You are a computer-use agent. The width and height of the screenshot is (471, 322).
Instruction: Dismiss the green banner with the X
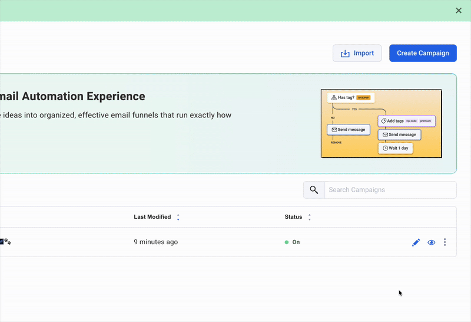459,11
